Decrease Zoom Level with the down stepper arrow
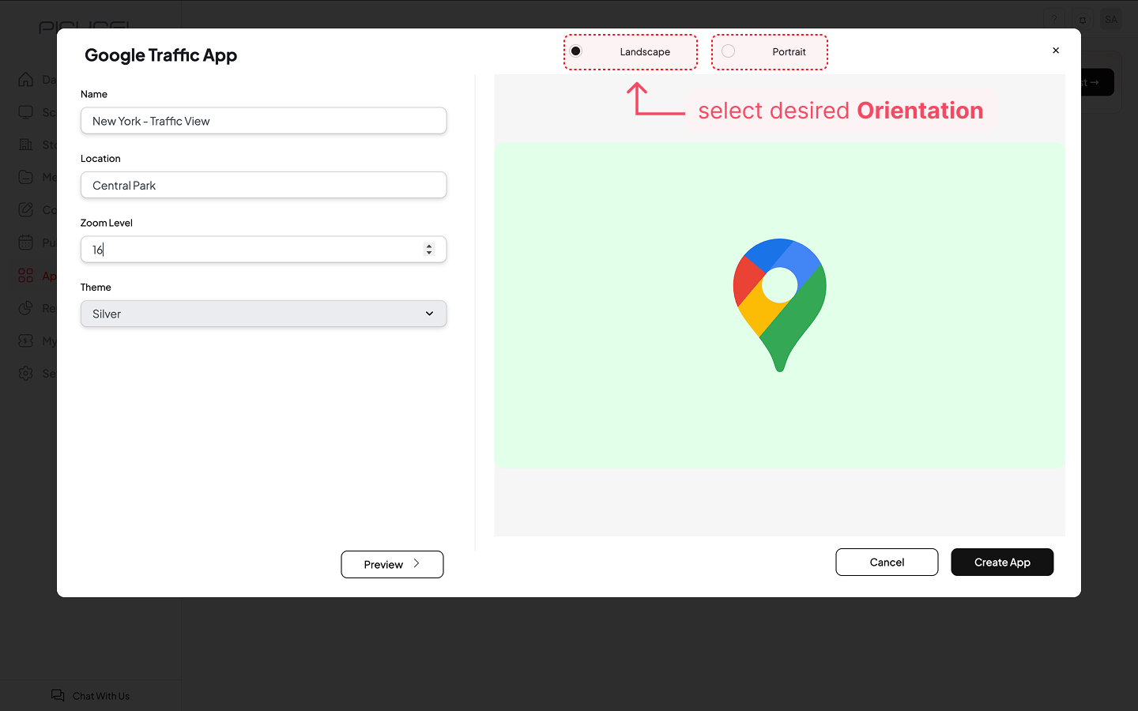Image resolution: width=1138 pixels, height=711 pixels. point(429,253)
